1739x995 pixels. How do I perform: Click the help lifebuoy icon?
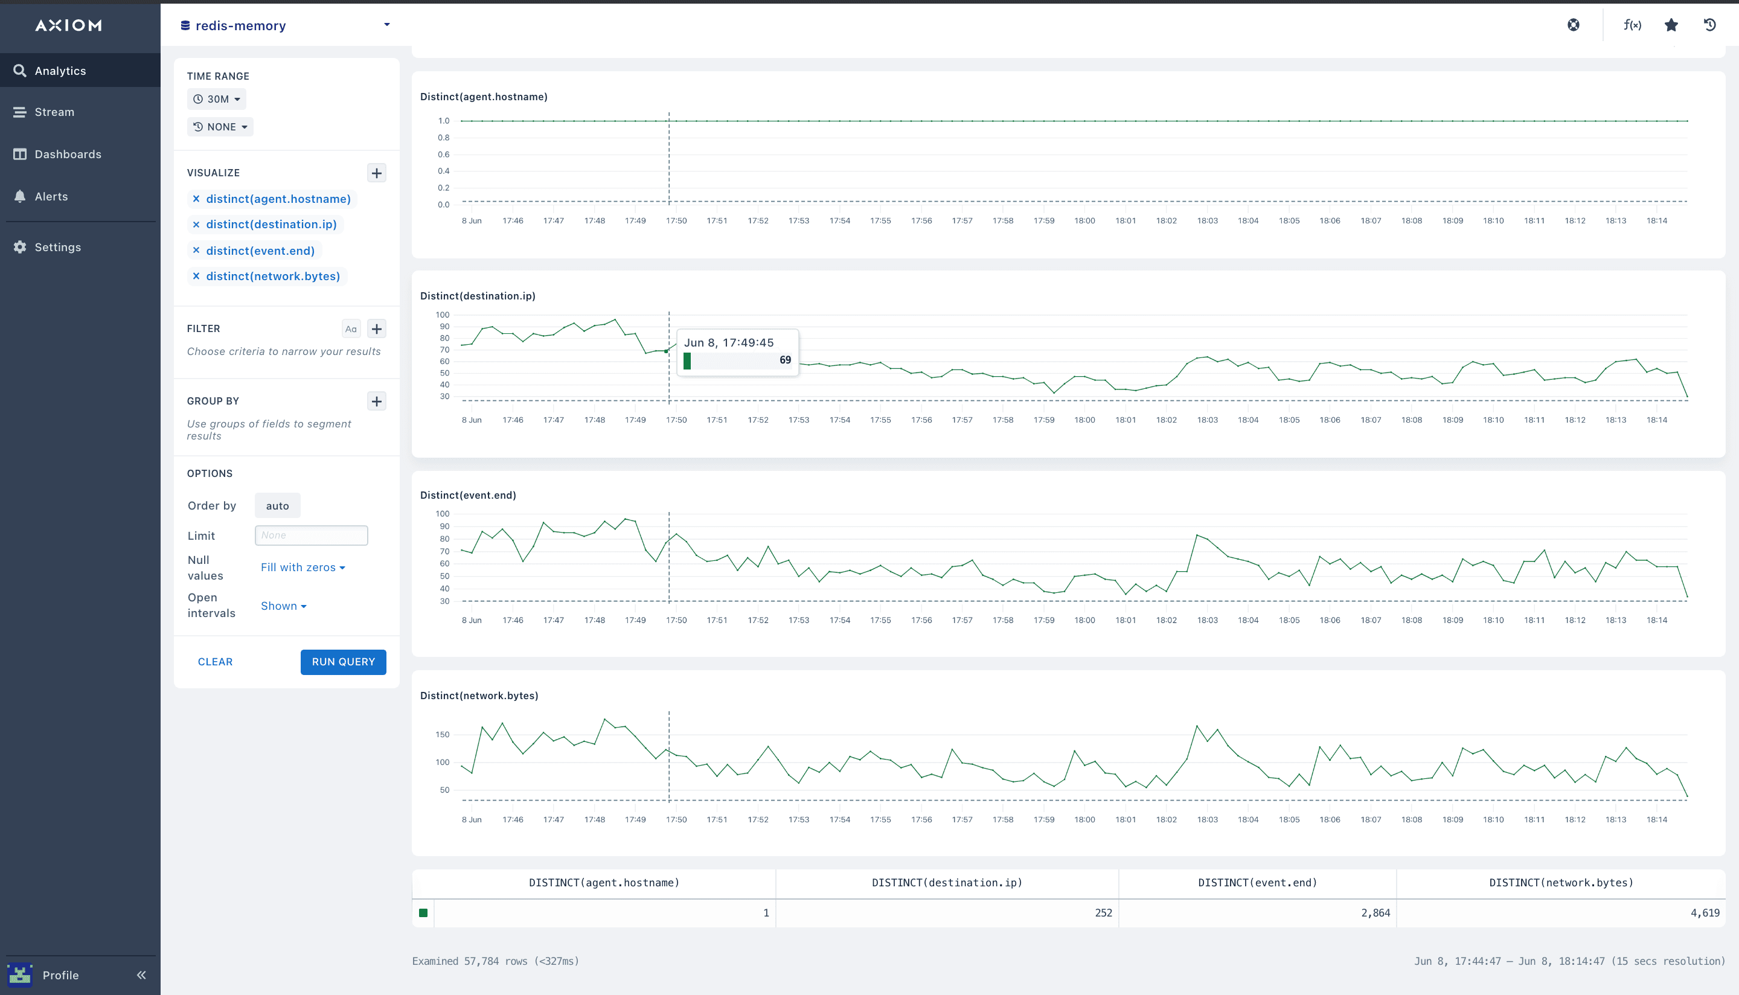click(x=1574, y=25)
